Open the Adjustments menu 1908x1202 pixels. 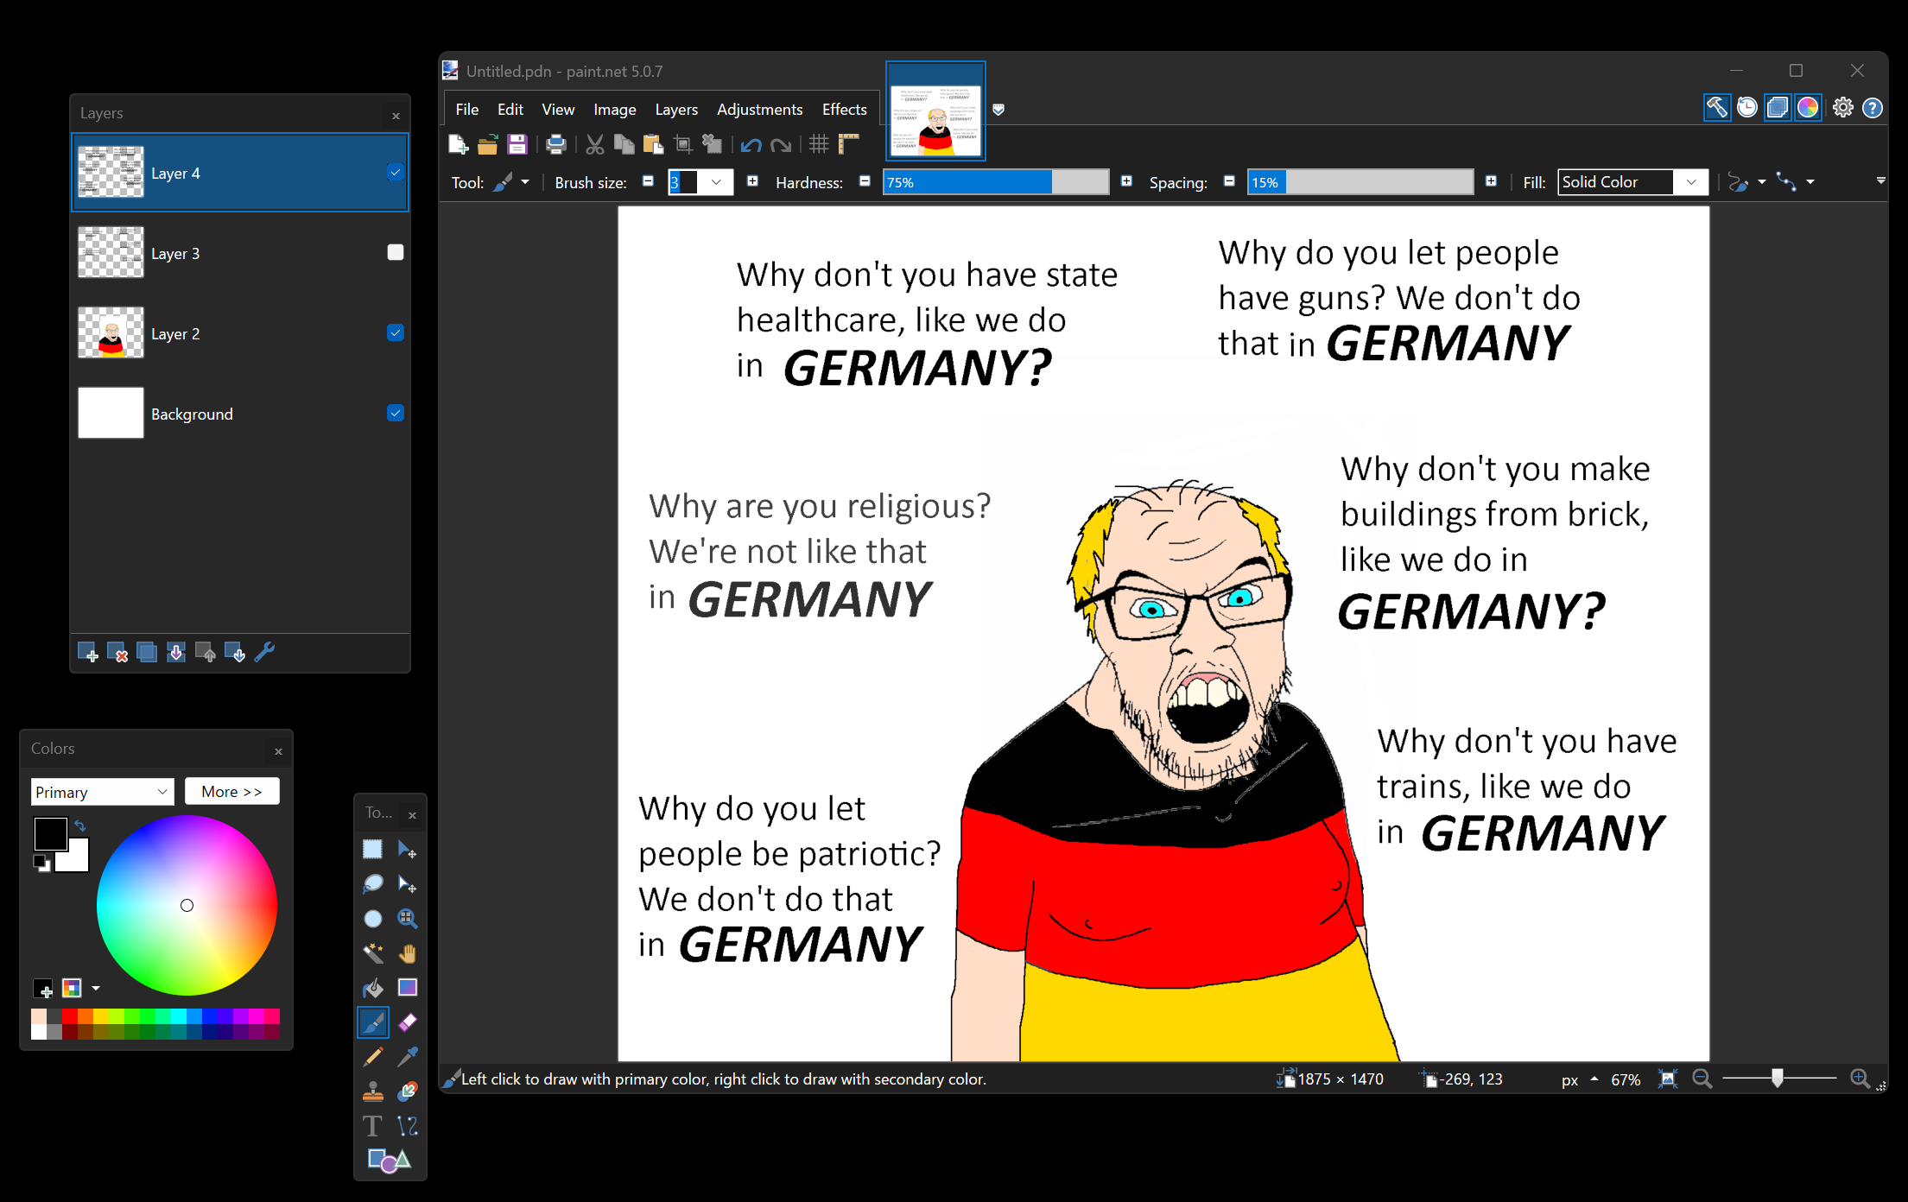(x=759, y=110)
